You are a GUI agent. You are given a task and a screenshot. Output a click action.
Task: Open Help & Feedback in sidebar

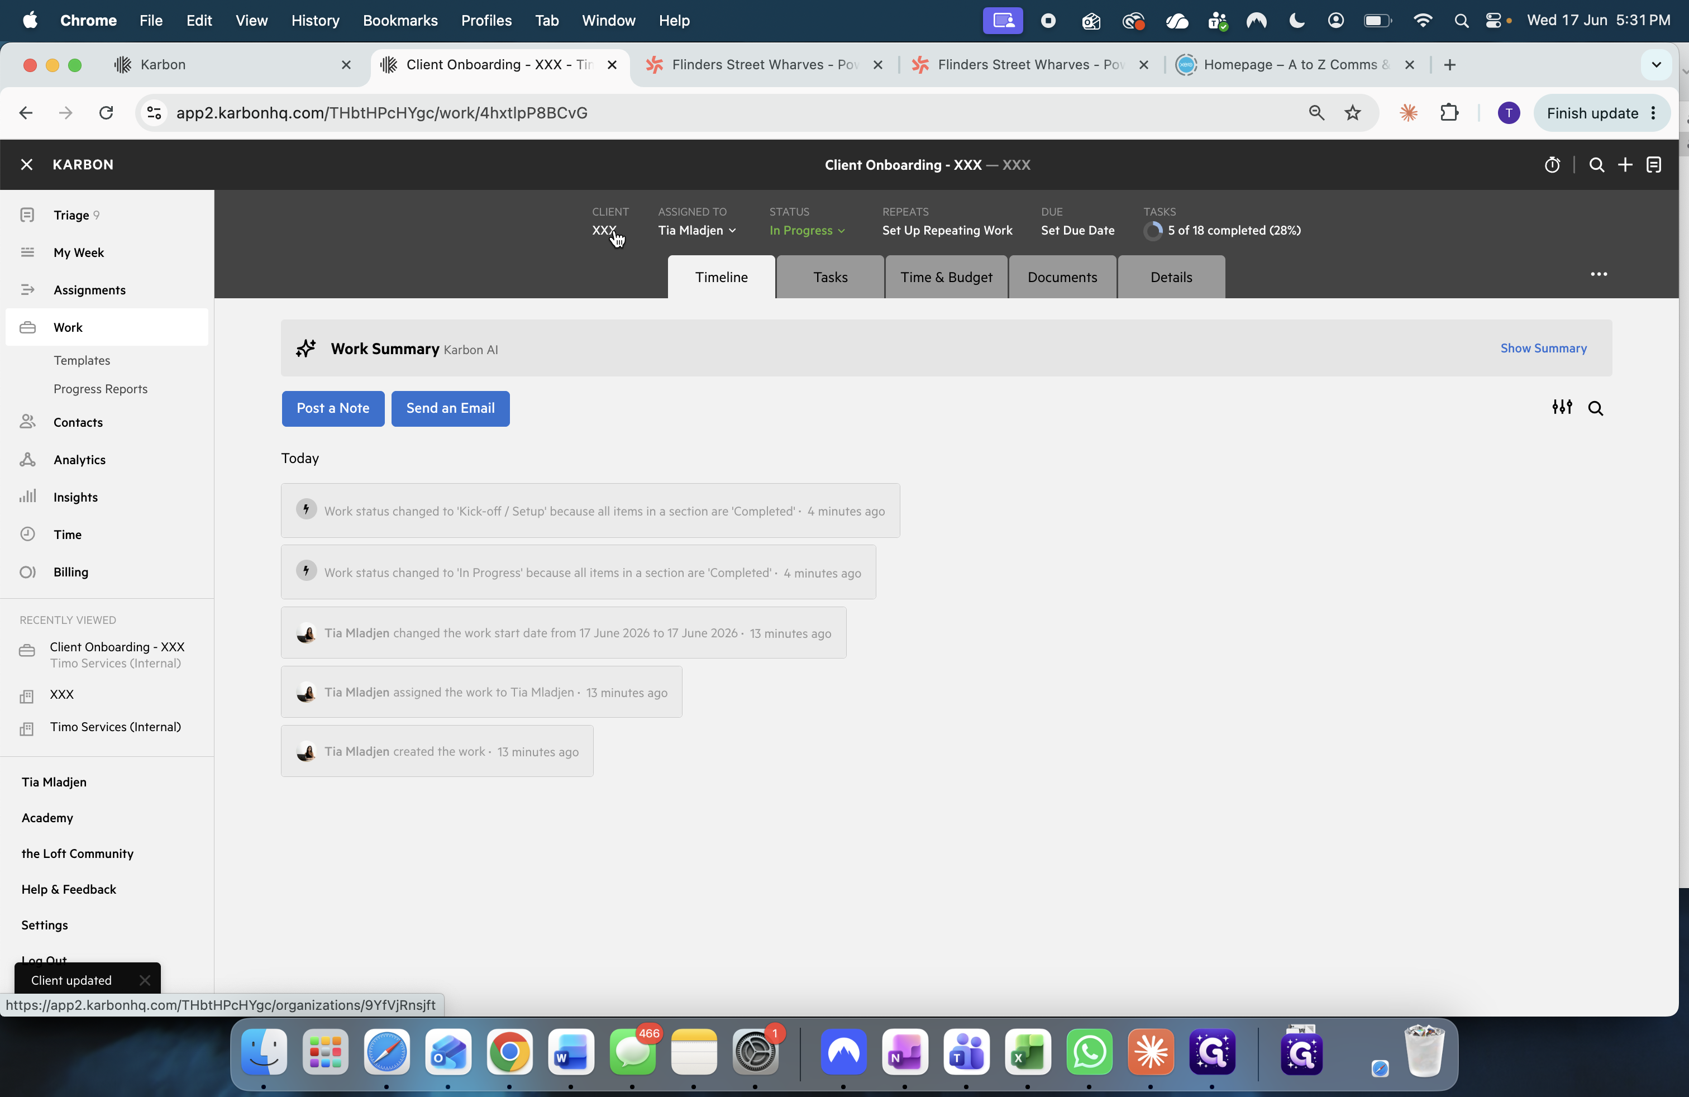coord(68,889)
